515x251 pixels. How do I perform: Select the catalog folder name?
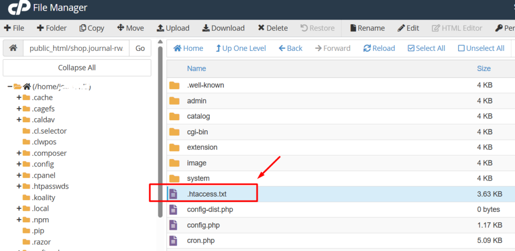[x=198, y=116]
